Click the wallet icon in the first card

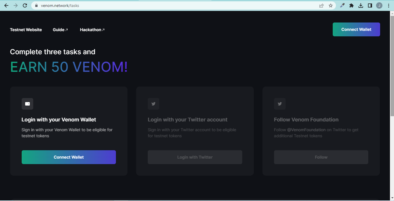click(x=27, y=104)
